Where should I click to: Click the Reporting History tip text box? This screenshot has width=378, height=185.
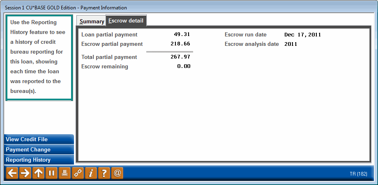coord(39,57)
